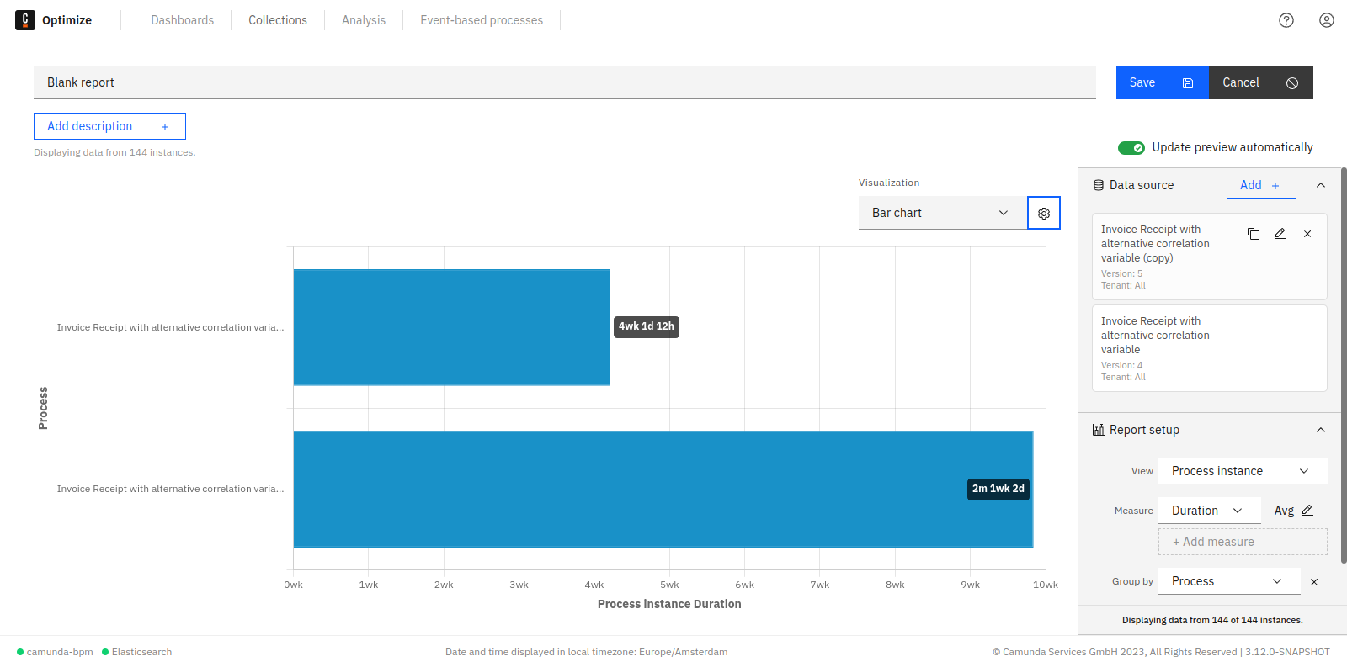1347x667 pixels.
Task: Remove the Group by Process setting
Action: 1314,582
